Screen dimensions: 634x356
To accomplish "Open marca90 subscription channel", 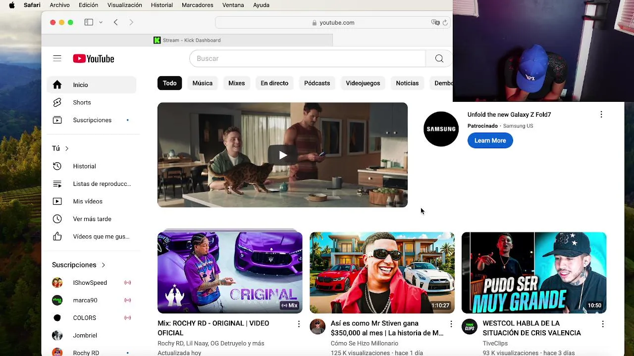I will [x=92, y=300].
